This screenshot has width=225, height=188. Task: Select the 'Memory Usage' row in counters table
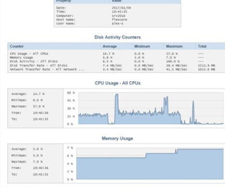click(x=21, y=58)
